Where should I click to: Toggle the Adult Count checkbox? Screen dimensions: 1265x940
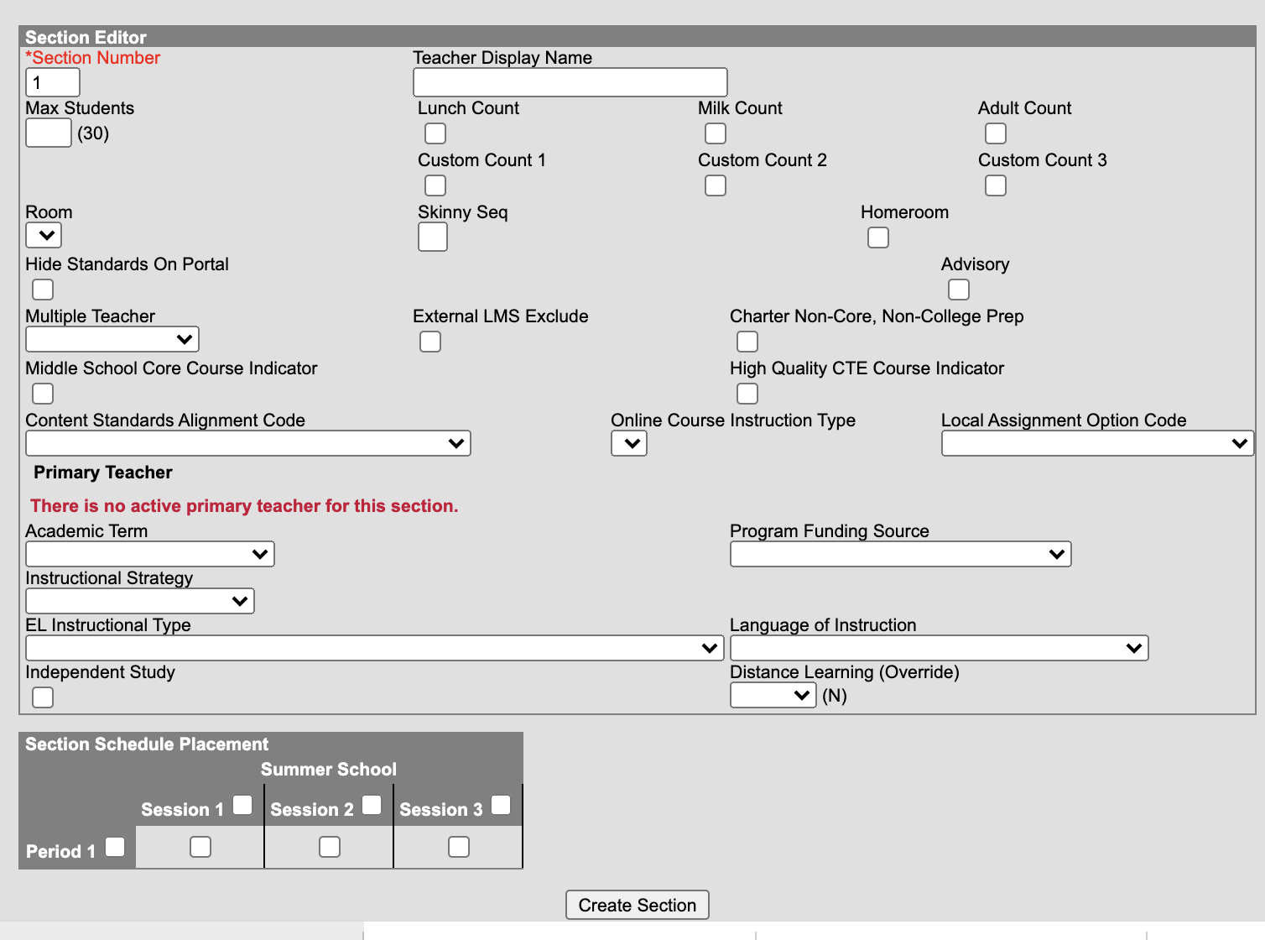point(996,133)
